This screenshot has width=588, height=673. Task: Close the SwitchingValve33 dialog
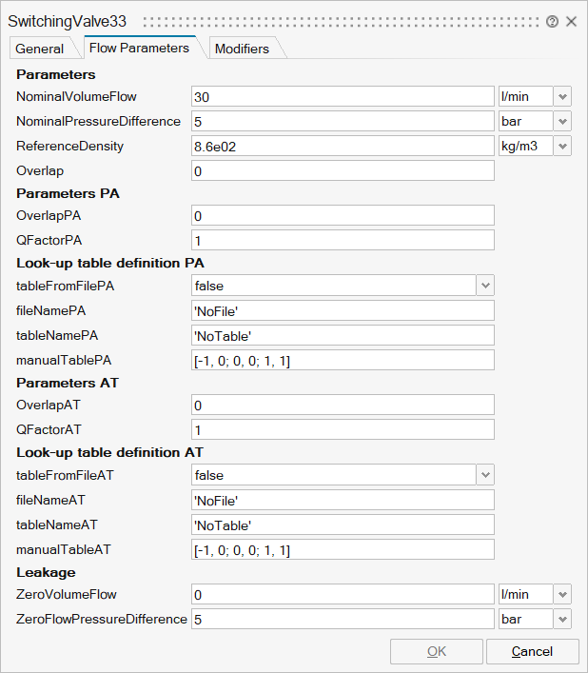[572, 21]
